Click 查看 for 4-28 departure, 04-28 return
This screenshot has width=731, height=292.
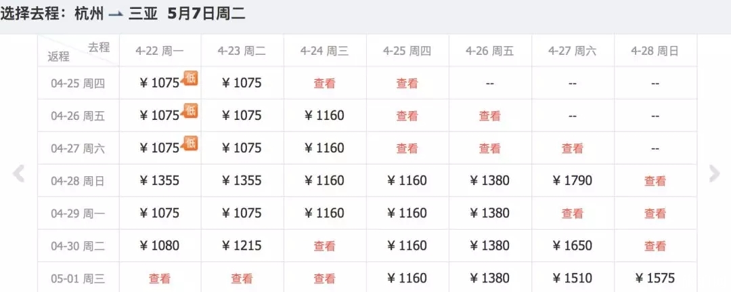coord(655,181)
